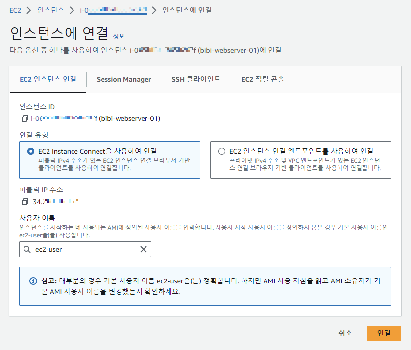411x350 pixels.
Task: Click the public IP value starting 34.
Action: tap(55, 202)
